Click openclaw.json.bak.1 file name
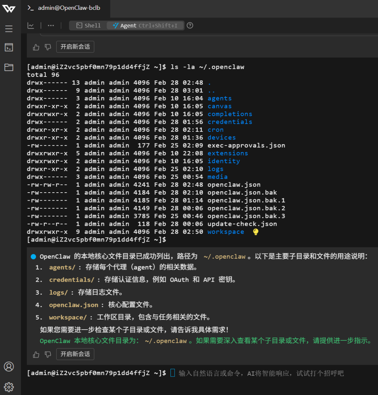This screenshot has height=395, width=378. point(246,200)
